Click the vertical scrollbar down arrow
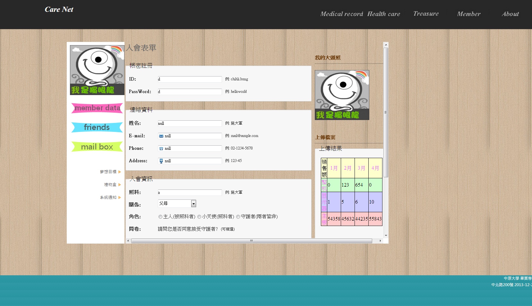 [386, 235]
